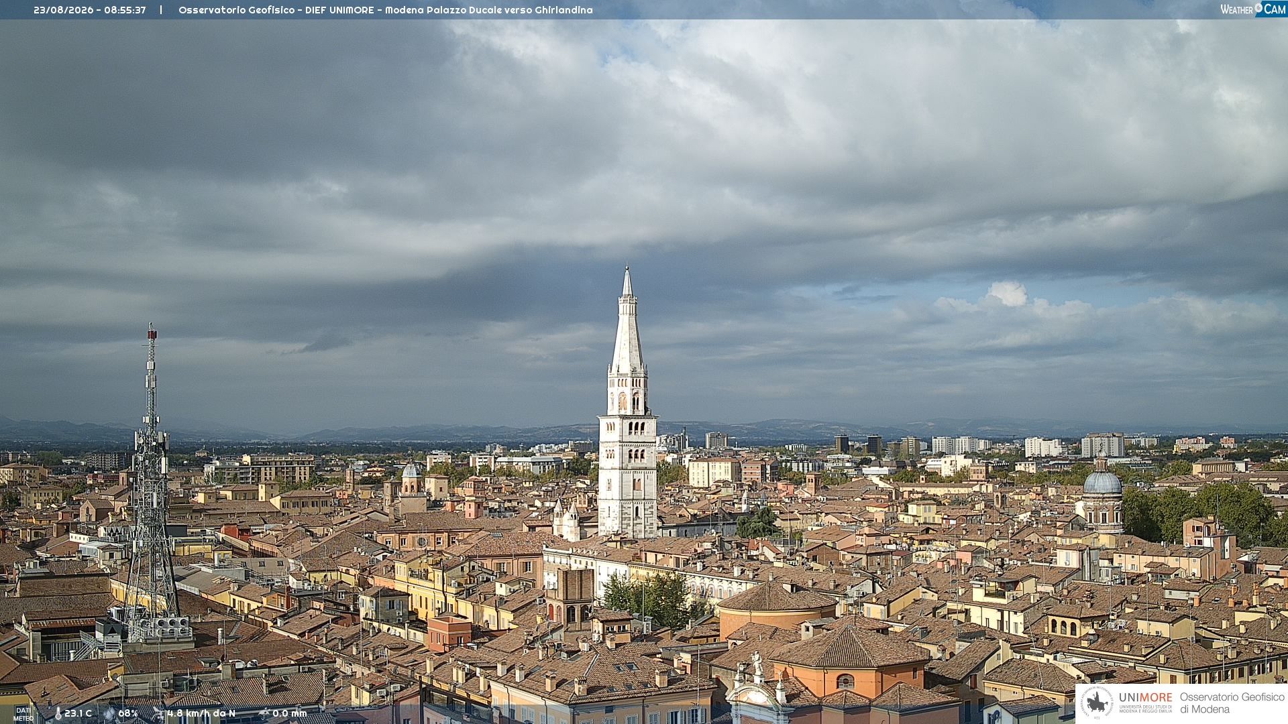Viewport: 1288px width, 724px height.
Task: Click the wind anemometer icon
Action: [158, 714]
